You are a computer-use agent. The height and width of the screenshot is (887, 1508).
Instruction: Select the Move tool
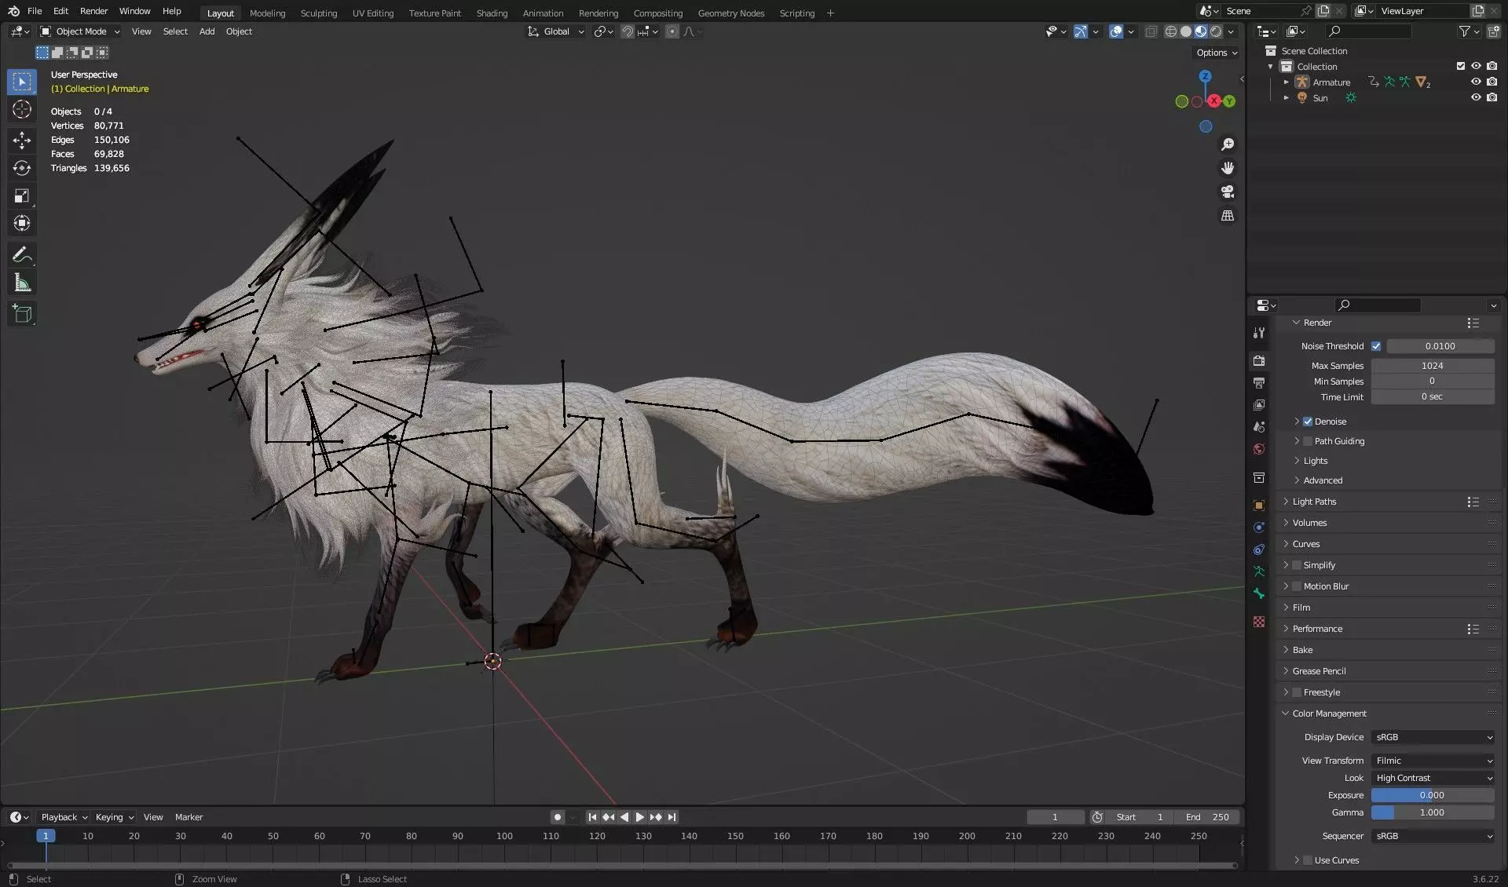pos(22,141)
